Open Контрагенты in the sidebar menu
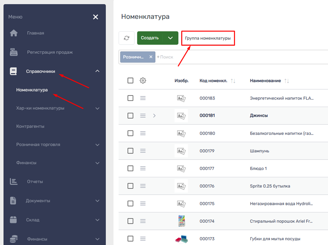 coord(30,126)
